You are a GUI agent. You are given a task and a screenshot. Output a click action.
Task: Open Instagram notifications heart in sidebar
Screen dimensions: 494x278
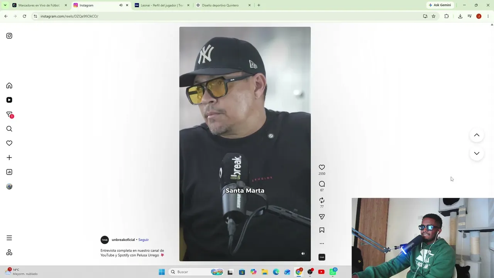click(9, 143)
